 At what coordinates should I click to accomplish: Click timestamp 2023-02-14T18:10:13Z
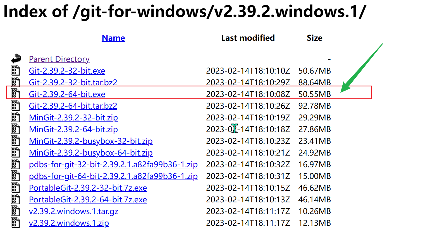(248, 200)
